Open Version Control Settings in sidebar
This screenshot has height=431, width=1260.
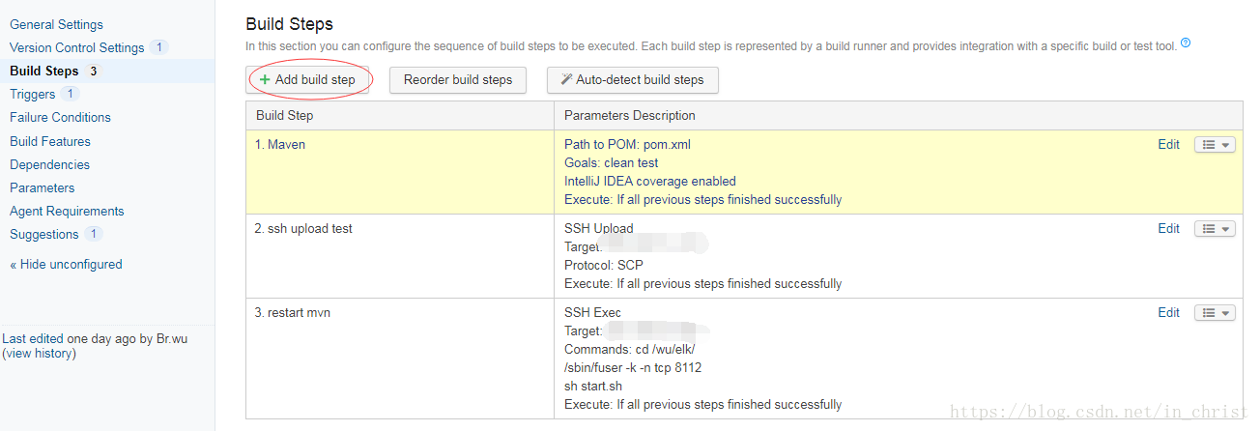pos(76,47)
